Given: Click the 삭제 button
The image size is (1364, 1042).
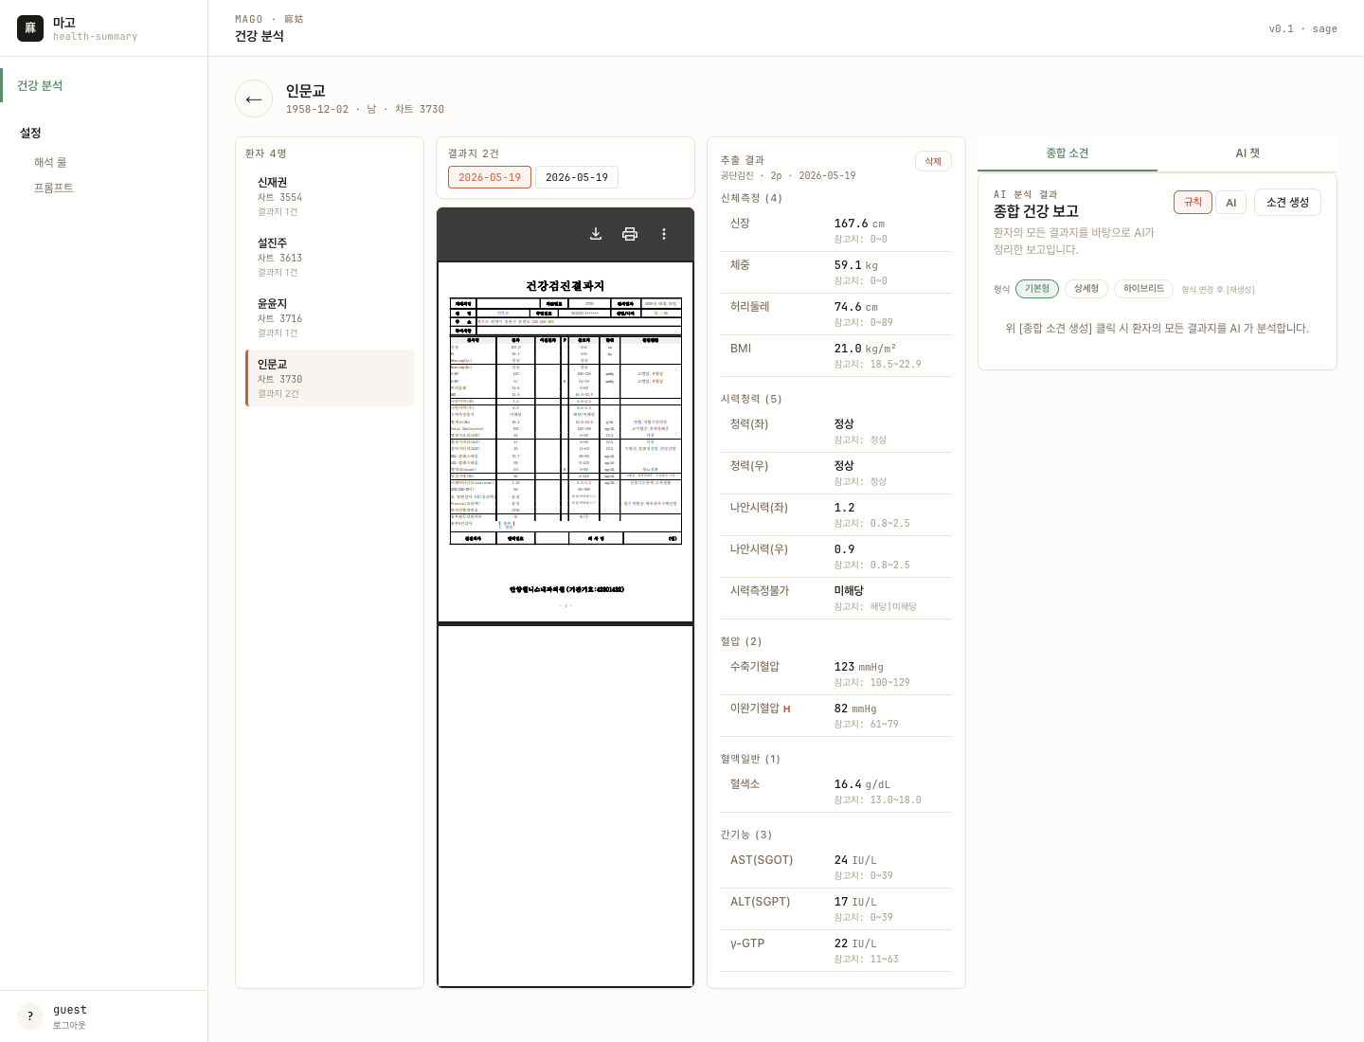Looking at the screenshot, I should tap(933, 161).
